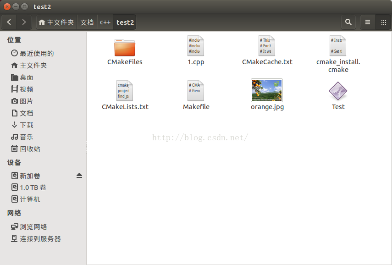Select the cmake_install.cmake file icon
392x265 pixels.
click(338, 45)
